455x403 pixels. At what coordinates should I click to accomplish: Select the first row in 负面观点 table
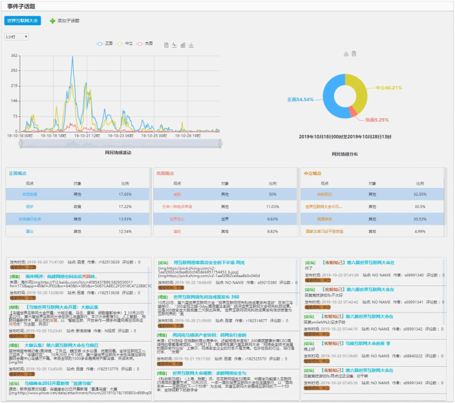click(x=176, y=194)
